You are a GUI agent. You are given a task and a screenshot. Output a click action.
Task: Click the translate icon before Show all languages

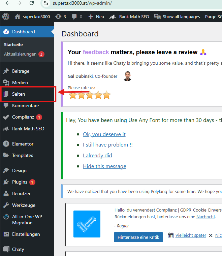pyautogui.click(x=157, y=17)
